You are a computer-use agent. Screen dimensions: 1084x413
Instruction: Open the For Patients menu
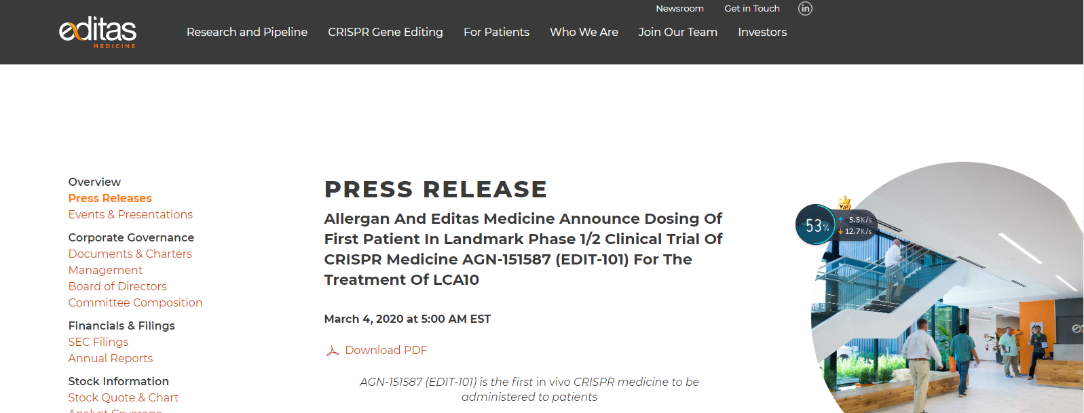click(496, 32)
